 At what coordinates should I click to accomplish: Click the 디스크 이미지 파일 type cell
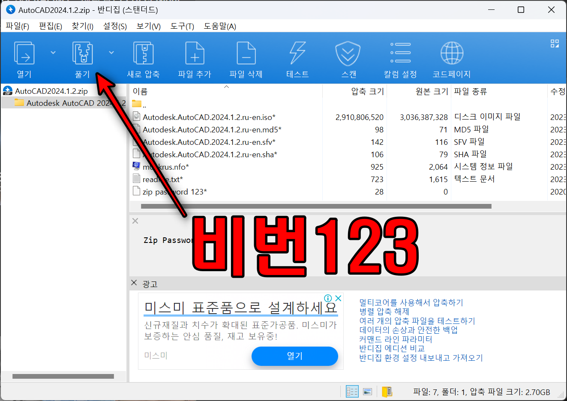click(487, 117)
